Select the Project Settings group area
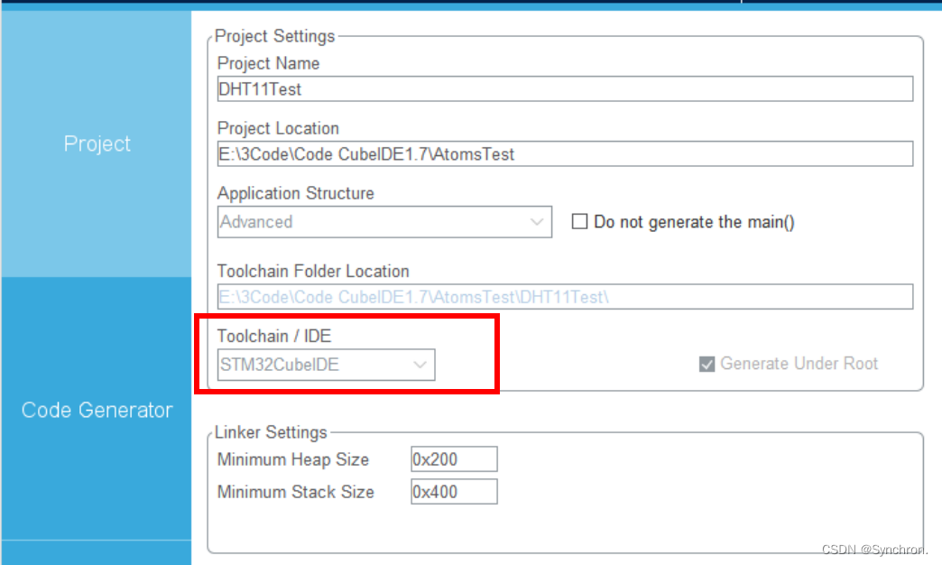 275,36
